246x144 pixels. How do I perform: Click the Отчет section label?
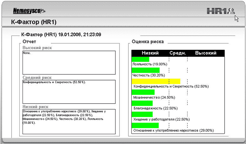[x=29, y=41]
